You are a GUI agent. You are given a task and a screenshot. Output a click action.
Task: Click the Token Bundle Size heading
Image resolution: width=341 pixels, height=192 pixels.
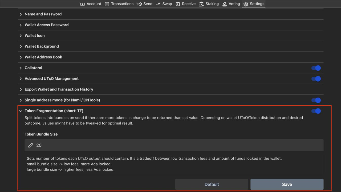click(41, 134)
